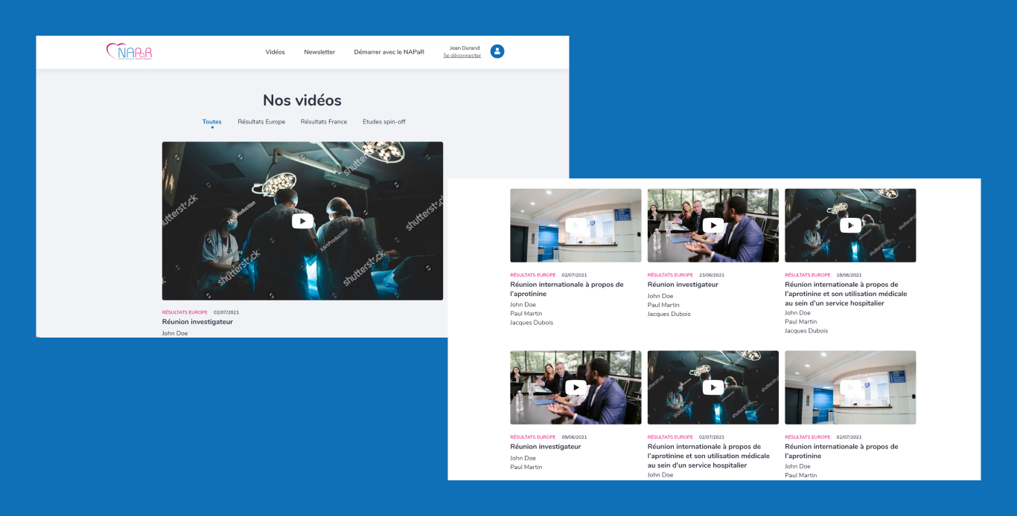Image resolution: width=1017 pixels, height=516 pixels.
Task: Select the Toutes filter tab
Action: (211, 122)
